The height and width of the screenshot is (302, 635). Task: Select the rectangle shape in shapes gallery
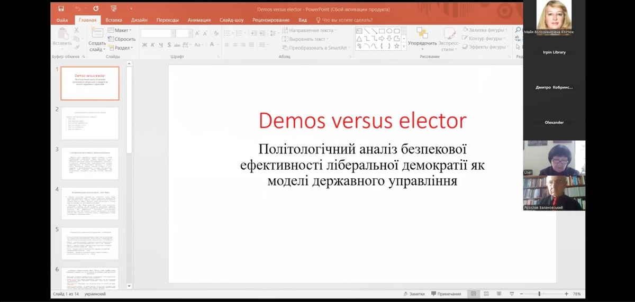tap(382, 31)
